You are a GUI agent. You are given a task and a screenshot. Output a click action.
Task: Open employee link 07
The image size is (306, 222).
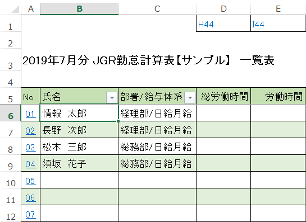[31, 214]
